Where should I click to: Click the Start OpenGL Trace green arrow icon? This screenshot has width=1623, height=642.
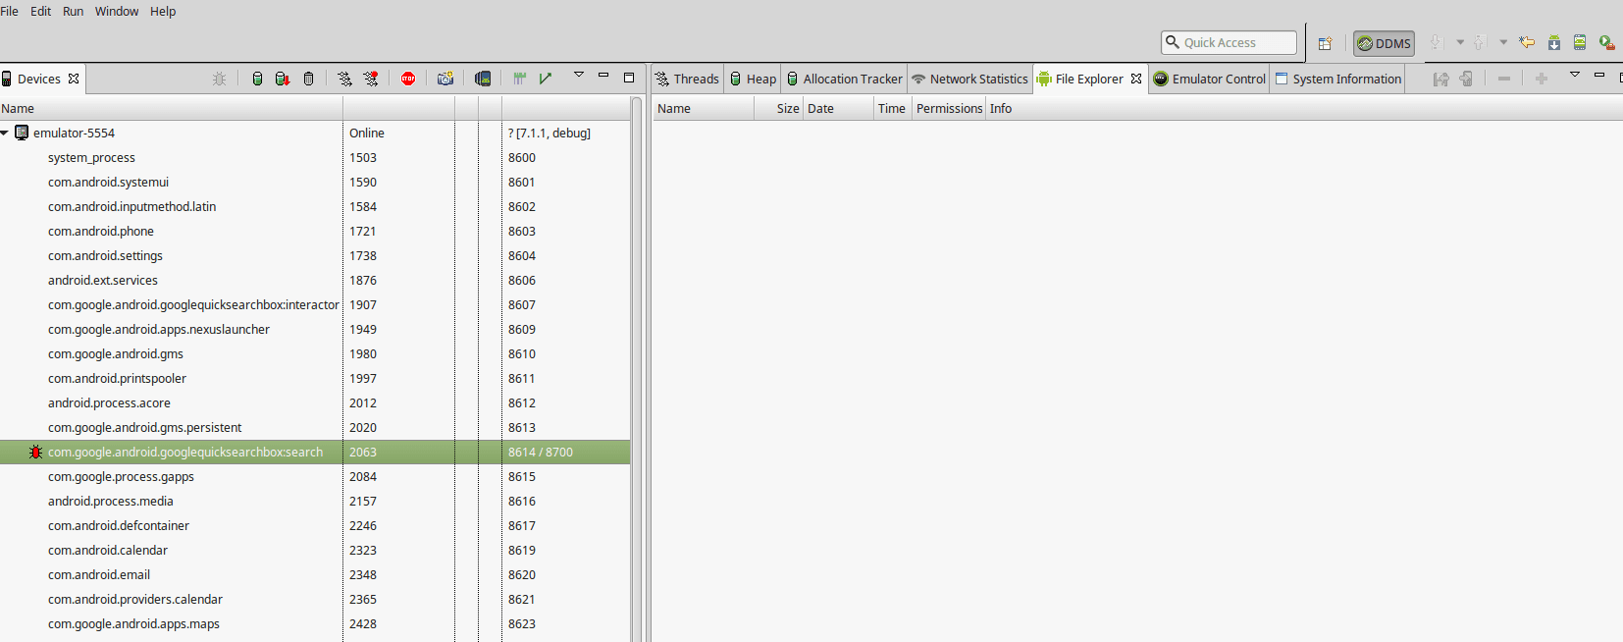[x=546, y=79]
